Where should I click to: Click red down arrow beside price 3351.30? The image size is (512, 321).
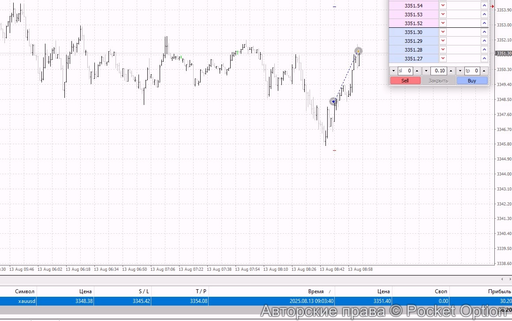[x=443, y=32]
